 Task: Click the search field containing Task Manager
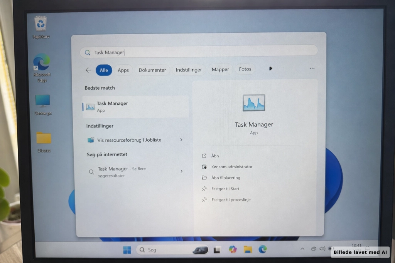(x=199, y=52)
